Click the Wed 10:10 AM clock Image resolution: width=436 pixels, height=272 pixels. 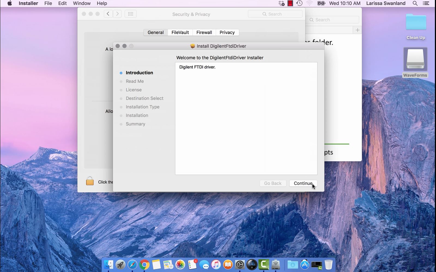pos(345,3)
